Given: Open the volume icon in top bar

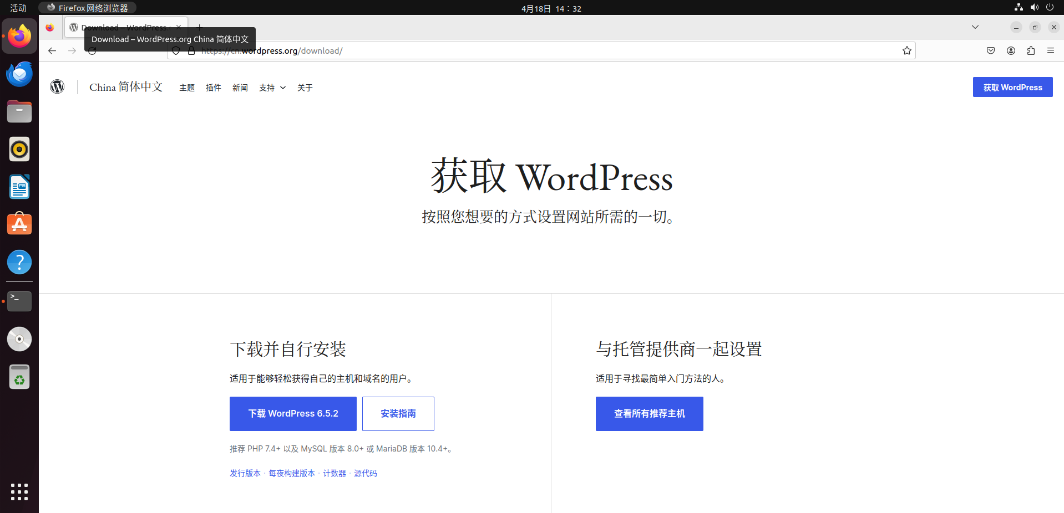Looking at the screenshot, I should click(1034, 8).
